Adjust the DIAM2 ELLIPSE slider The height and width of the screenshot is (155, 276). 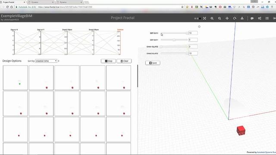(174, 53)
